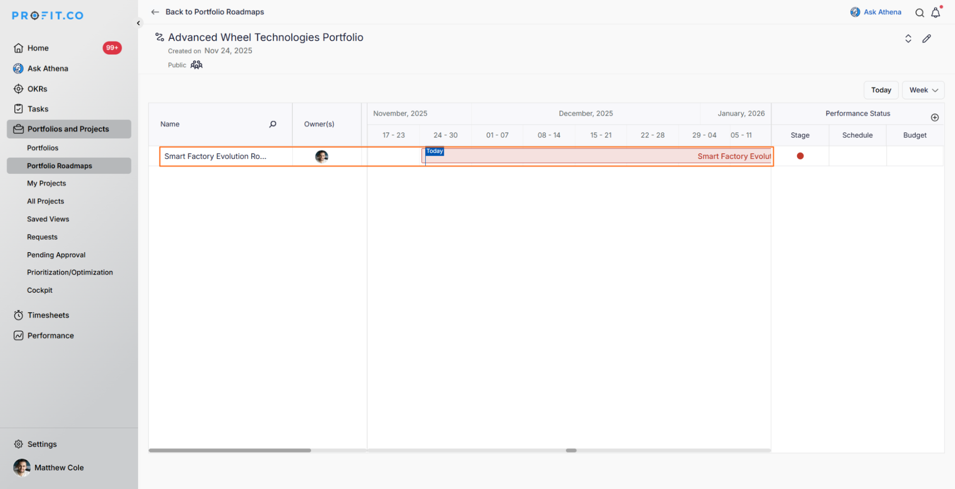This screenshot has width=955, height=489.
Task: Click the 22 - 28 week header
Action: 653,135
